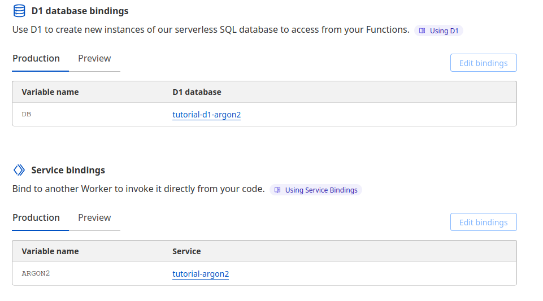This screenshot has height=301, width=543.
Task: Open the Using Service Bindings documentation link
Action: tap(316, 190)
